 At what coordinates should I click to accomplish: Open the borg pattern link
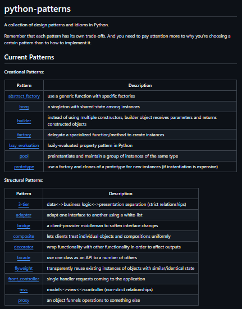pos(24,107)
